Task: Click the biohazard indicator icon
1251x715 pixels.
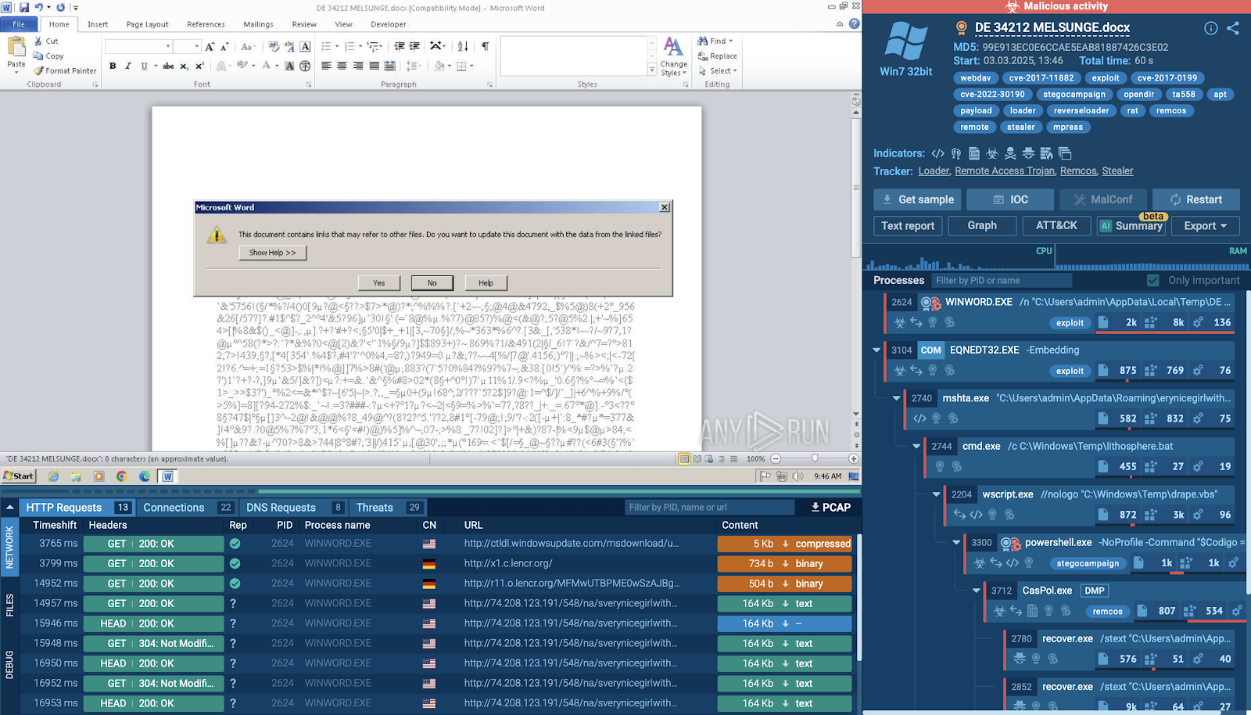Action: [992, 153]
